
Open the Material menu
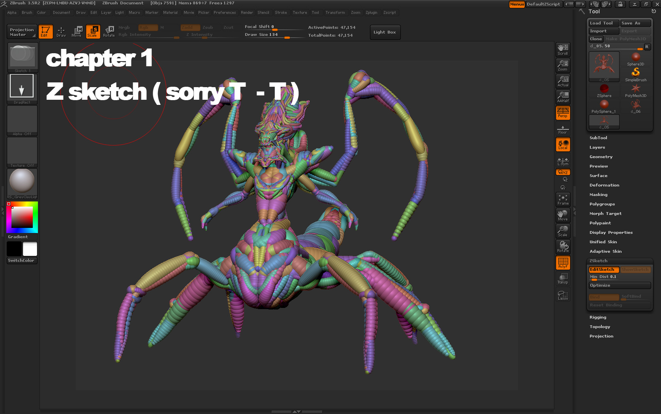(x=170, y=13)
